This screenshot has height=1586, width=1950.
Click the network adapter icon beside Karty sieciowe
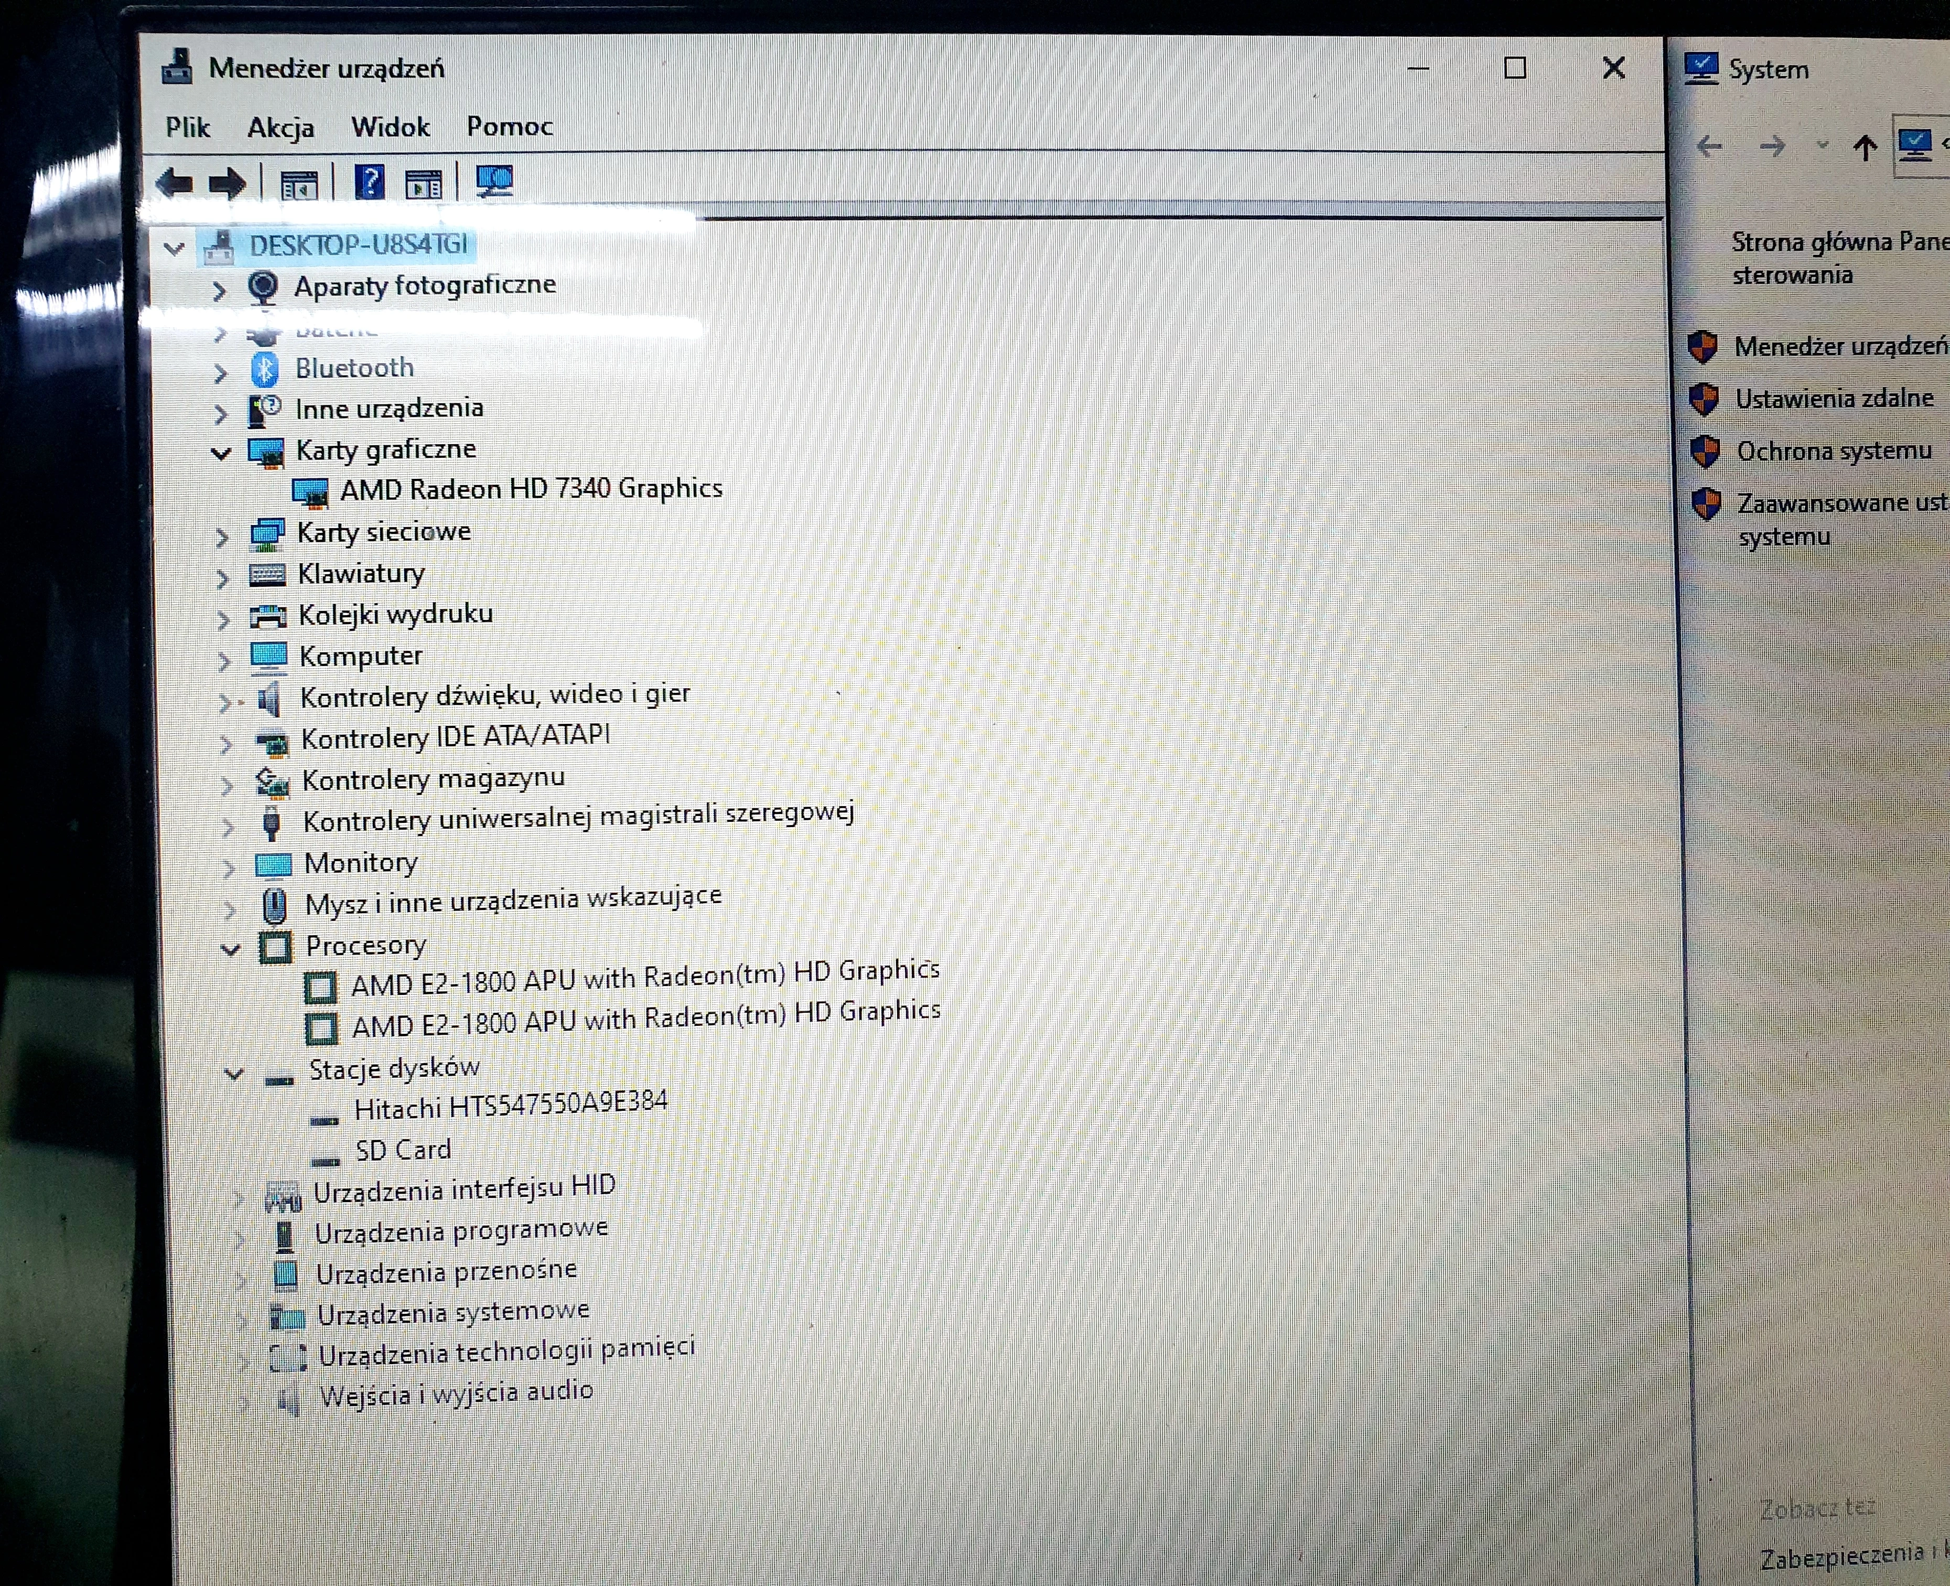(x=267, y=534)
